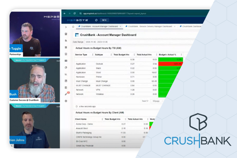Click the Acme Corp - Demo client row
237x158 pixels.
tap(111, 124)
